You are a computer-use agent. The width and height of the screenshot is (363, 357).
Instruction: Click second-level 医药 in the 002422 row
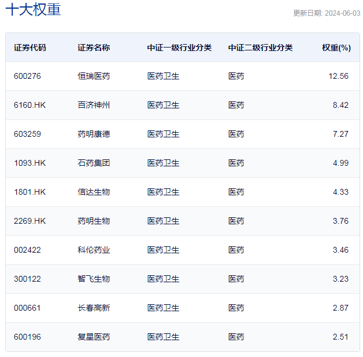coord(236,250)
